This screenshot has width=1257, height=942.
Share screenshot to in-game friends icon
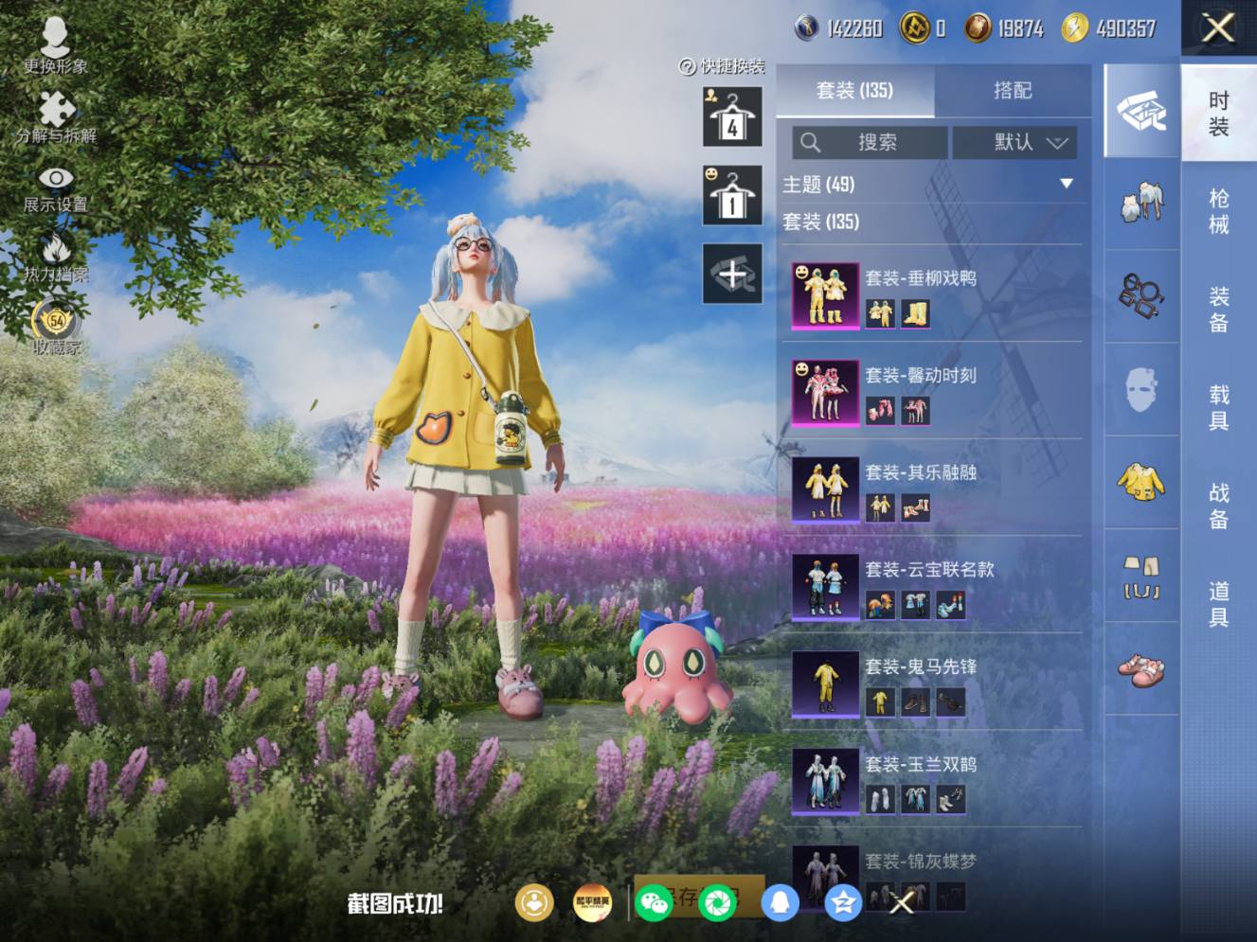(534, 903)
